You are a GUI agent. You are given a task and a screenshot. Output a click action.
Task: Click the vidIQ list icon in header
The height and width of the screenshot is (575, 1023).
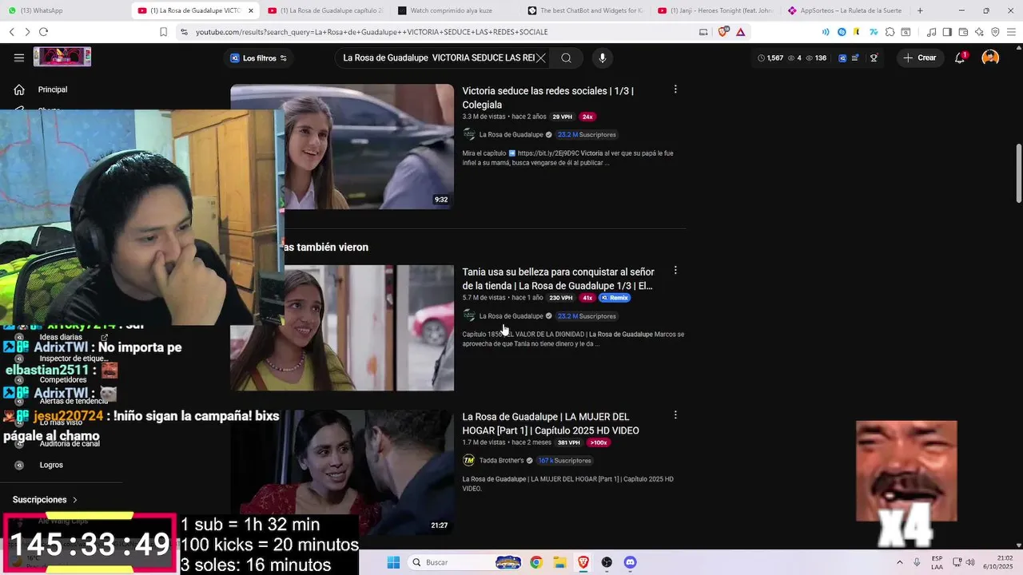coord(856,57)
